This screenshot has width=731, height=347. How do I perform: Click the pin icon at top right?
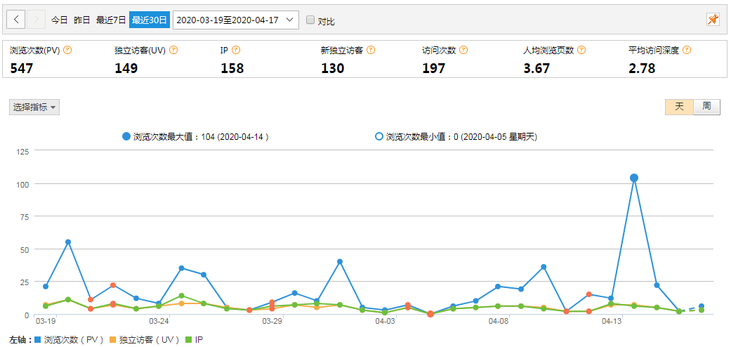[713, 20]
